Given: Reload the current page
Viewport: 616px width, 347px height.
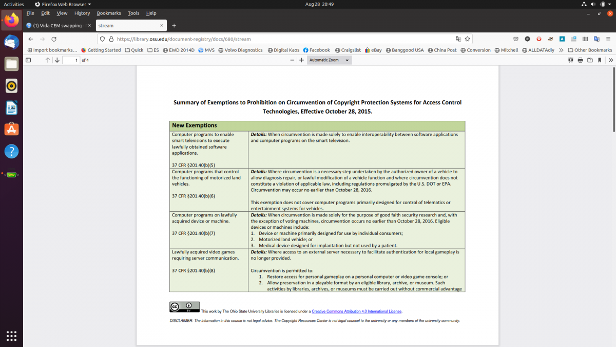Looking at the screenshot, I should [x=54, y=39].
